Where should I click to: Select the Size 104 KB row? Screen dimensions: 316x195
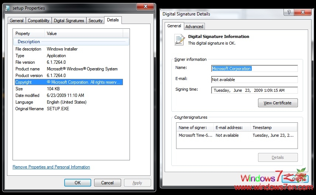click(x=69, y=89)
